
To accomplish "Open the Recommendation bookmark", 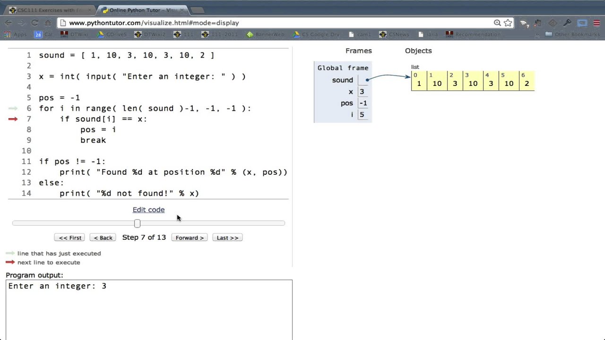I will tap(473, 34).
